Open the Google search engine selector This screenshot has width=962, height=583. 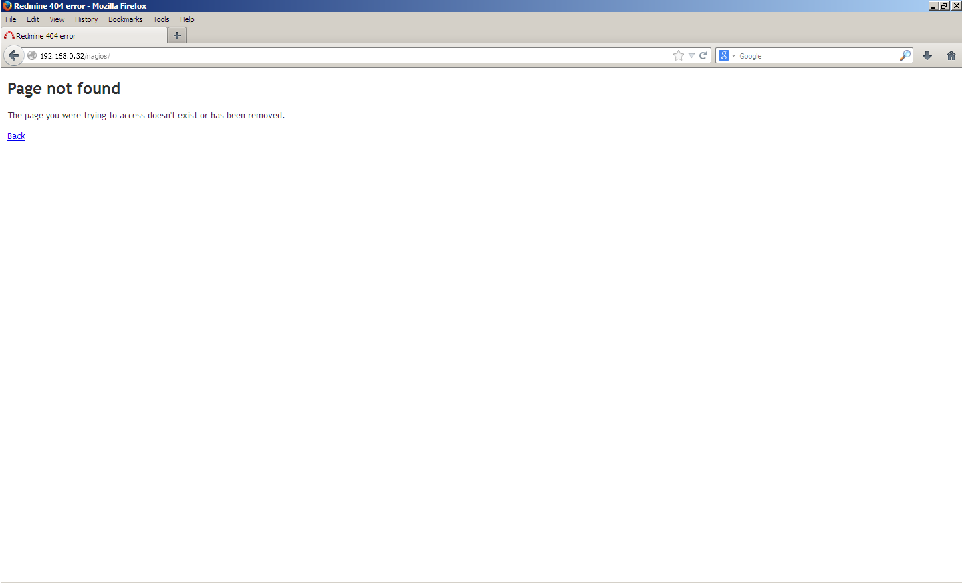tap(727, 56)
